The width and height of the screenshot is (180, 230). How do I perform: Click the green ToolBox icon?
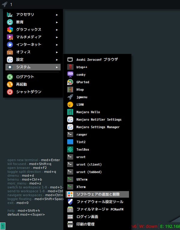pyautogui.click(x=70, y=149)
